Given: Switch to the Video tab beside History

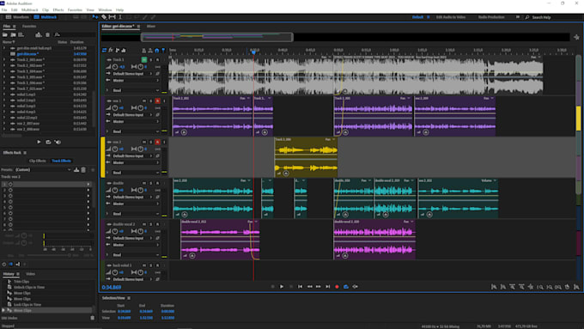Looking at the screenshot, I should pos(31,274).
